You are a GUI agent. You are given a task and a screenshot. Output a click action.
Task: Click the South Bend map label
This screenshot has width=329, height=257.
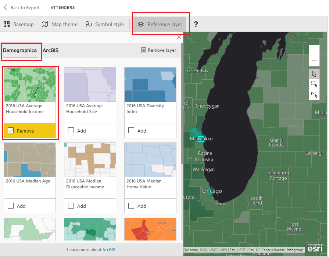pyautogui.click(x=257, y=200)
